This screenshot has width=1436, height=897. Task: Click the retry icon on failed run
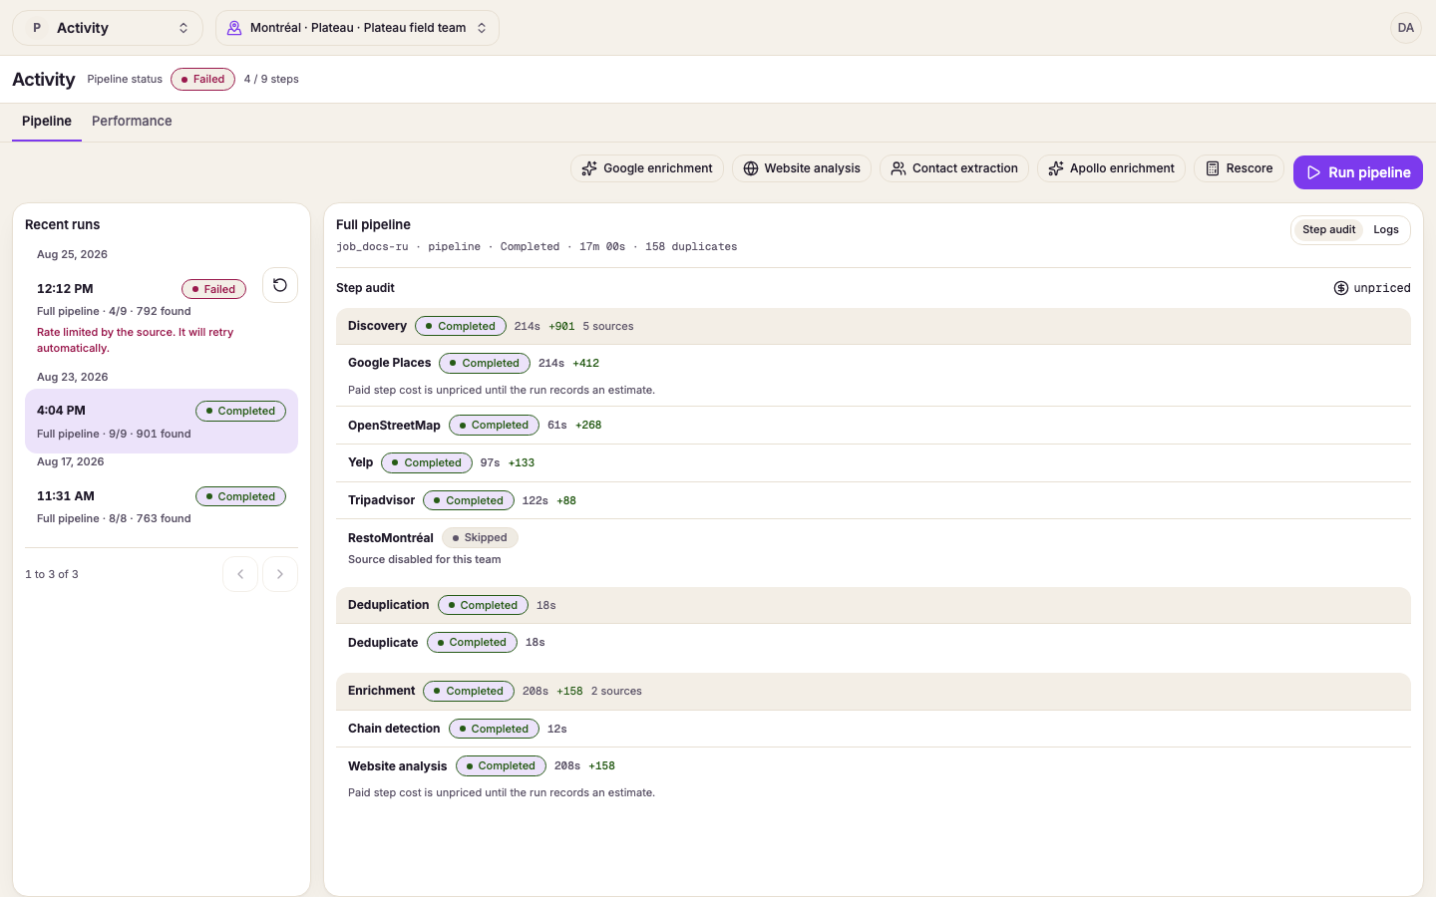tap(280, 285)
